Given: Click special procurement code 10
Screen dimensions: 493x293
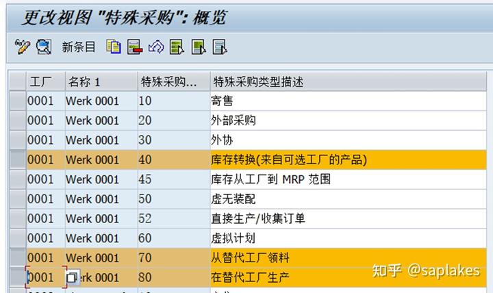Looking at the screenshot, I should 174,101.
